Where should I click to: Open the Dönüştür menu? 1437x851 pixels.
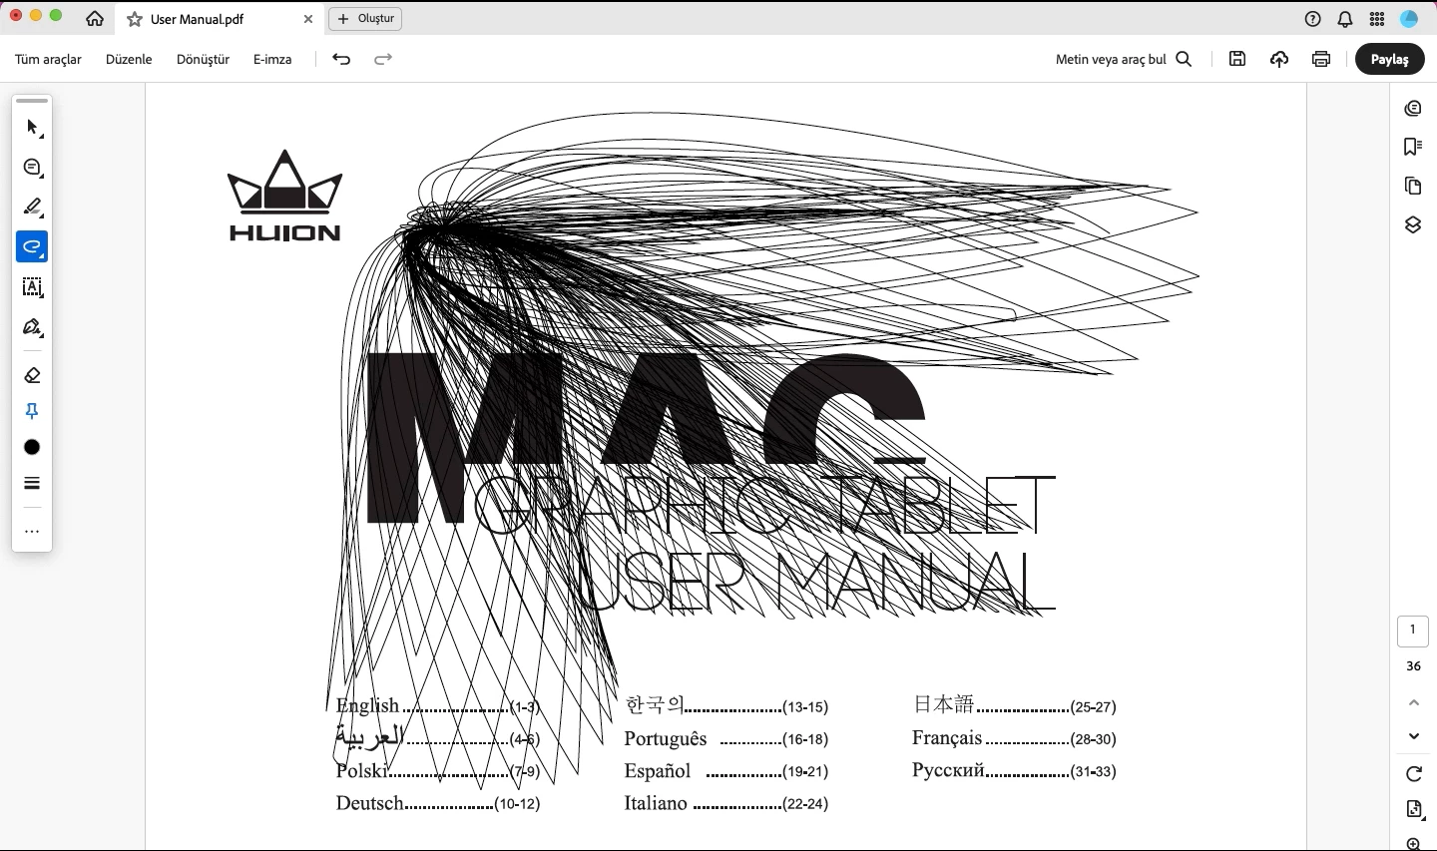tap(203, 59)
